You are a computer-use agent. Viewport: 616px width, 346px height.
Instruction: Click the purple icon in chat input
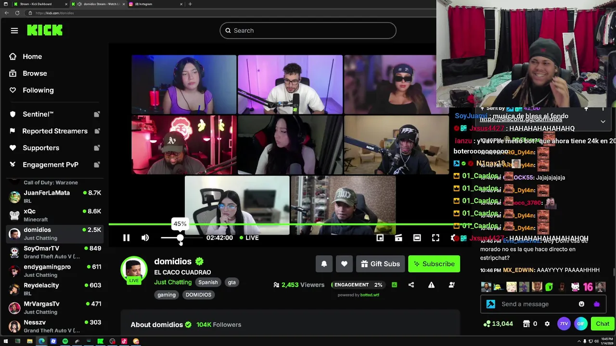[x=597, y=304]
